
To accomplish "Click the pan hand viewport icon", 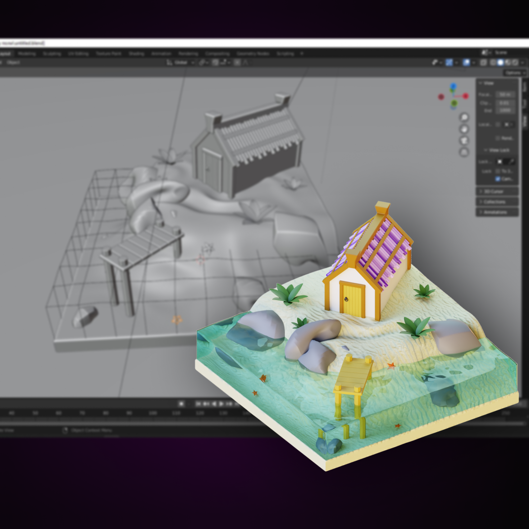I will pyautogui.click(x=464, y=129).
